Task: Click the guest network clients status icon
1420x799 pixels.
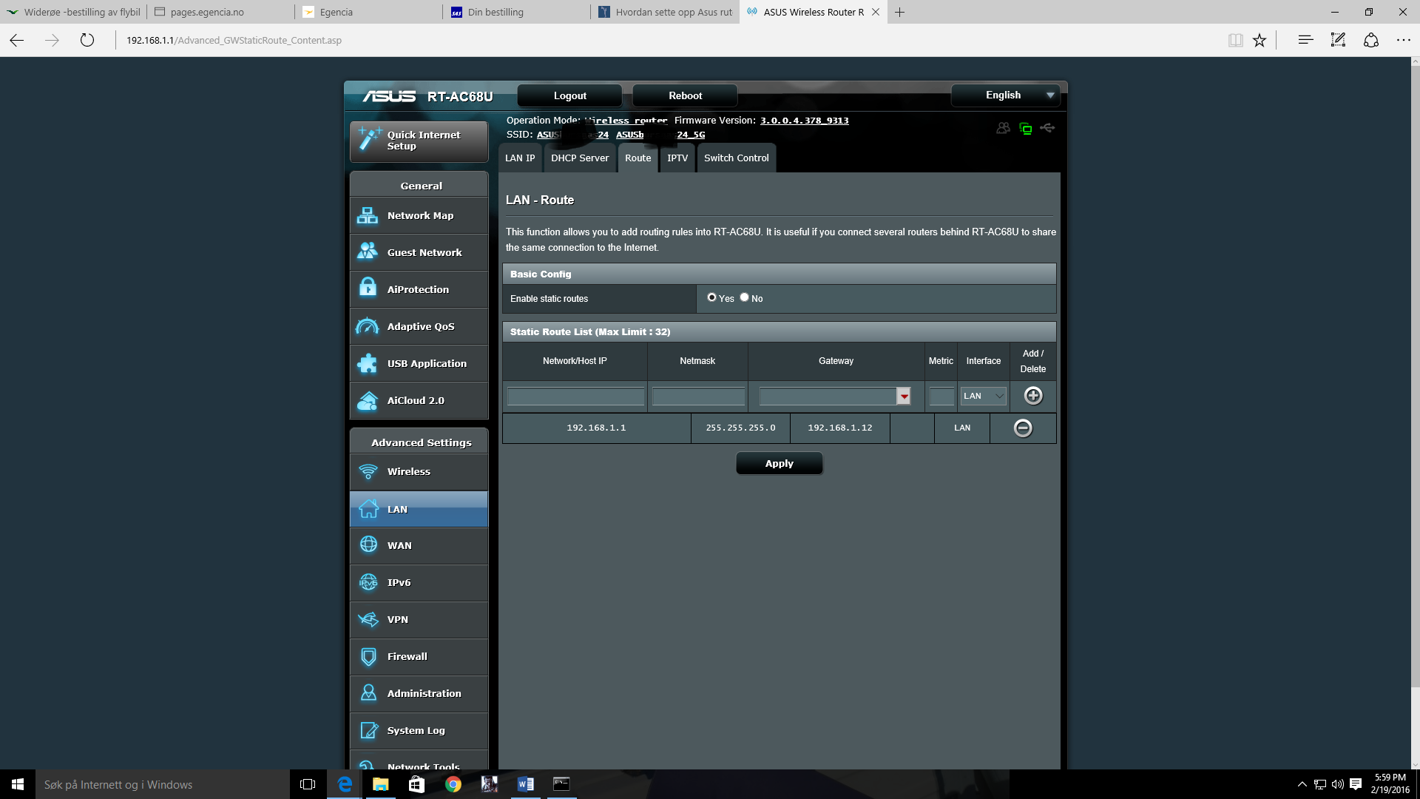Action: [x=1003, y=128]
